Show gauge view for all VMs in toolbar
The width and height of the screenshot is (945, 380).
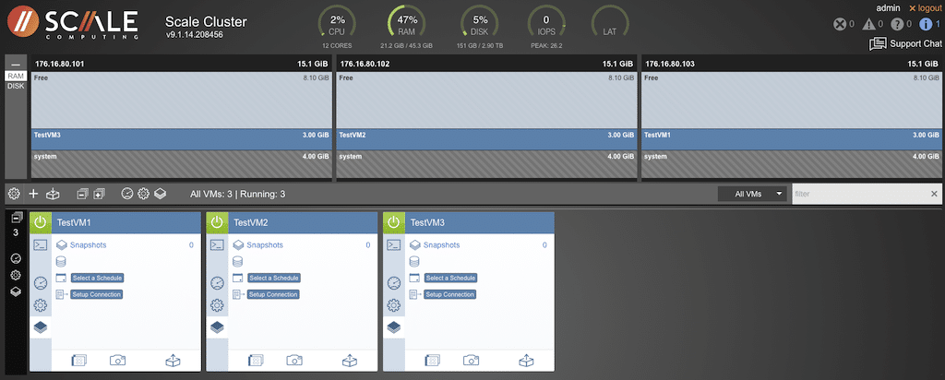coord(126,194)
